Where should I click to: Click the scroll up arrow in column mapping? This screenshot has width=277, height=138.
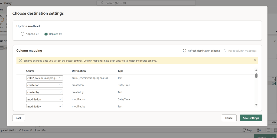[256, 70]
